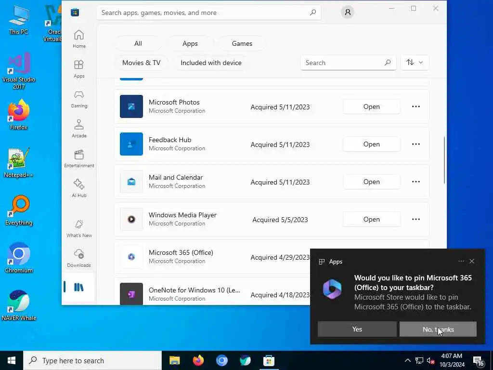
Task: Open more options for Microsoft Photos
Action: point(415,106)
